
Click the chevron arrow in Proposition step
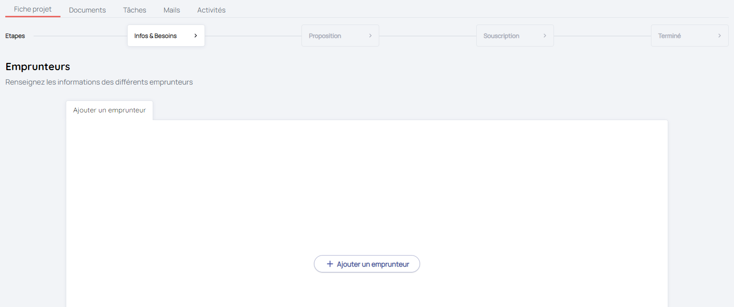click(x=370, y=36)
